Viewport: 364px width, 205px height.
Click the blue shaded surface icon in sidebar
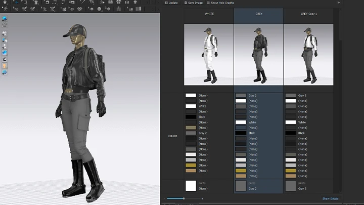tap(5, 53)
